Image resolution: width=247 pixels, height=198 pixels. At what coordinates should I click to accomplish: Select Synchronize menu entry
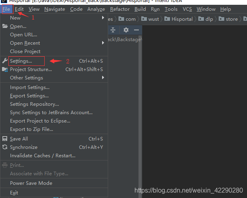pyautogui.click(x=54, y=147)
